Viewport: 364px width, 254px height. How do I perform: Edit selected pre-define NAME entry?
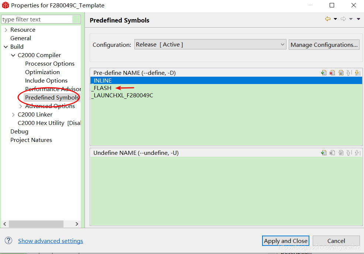pyautogui.click(x=341, y=73)
